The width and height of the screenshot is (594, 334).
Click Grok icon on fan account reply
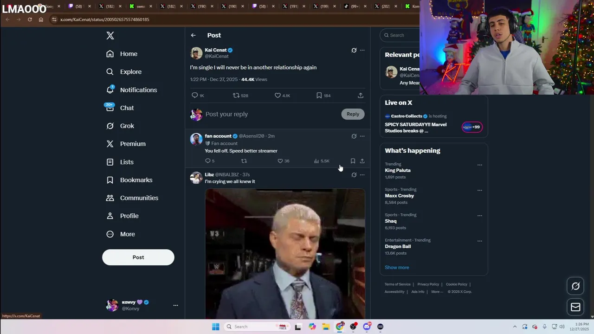click(x=354, y=136)
